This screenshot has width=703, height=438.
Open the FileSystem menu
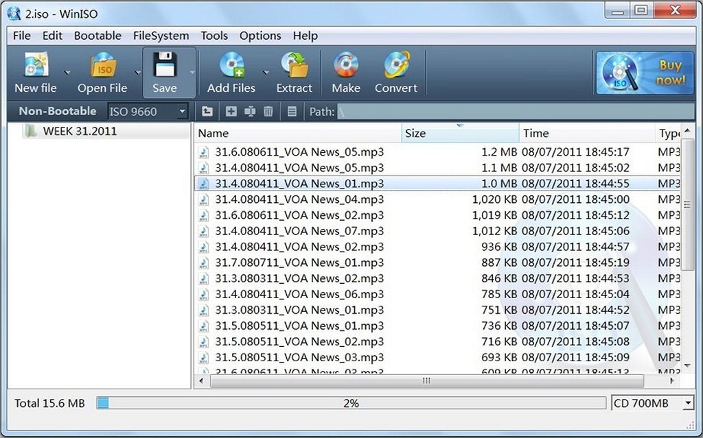[x=161, y=36]
